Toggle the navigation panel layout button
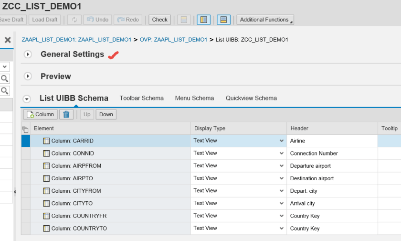 (204, 20)
